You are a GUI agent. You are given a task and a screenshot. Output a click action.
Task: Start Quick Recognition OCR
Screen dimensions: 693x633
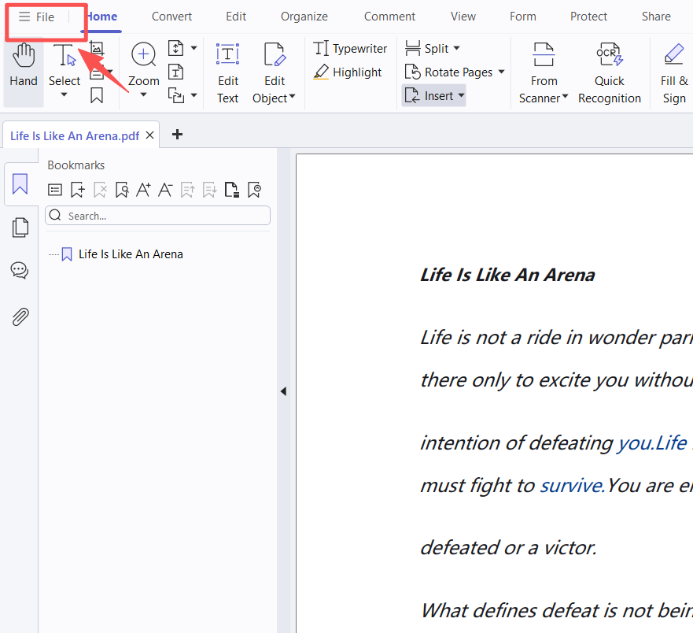[x=609, y=73]
